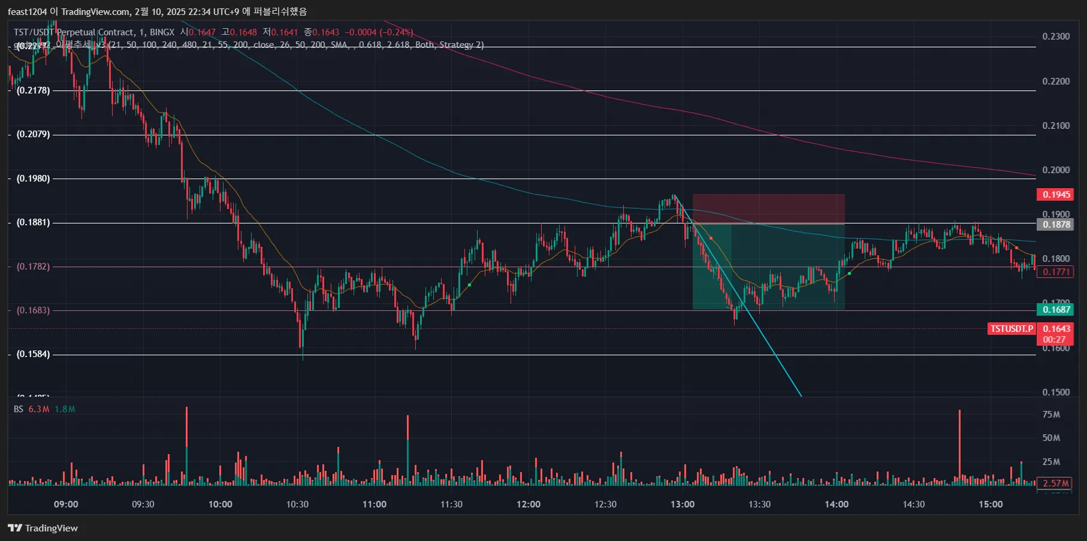Click the 00:27 bar countdown timer

pos(1055,340)
